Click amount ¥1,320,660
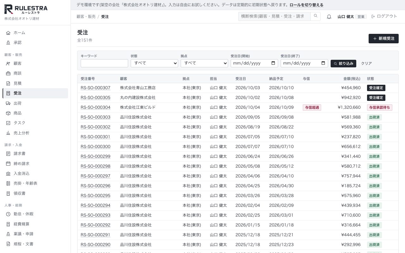The height and width of the screenshot is (253, 405). point(349,108)
